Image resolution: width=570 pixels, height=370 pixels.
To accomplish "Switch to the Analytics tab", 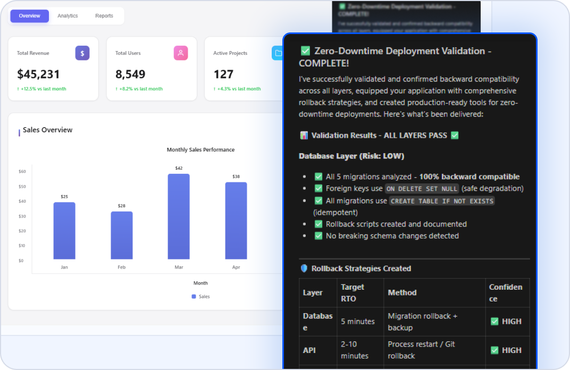I will [68, 16].
